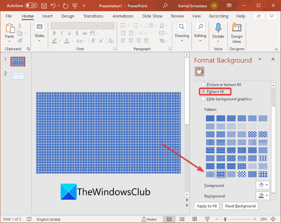Click the Zoom out minus button
This screenshot has width=281, height=223.
[217, 219]
